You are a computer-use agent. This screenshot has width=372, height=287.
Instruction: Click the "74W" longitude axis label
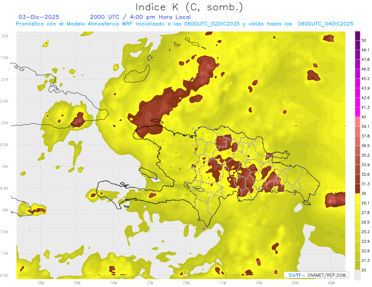tap(113, 283)
